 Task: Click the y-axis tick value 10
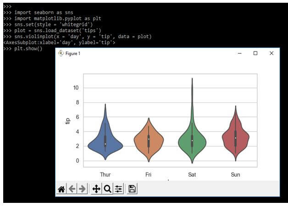point(76,88)
